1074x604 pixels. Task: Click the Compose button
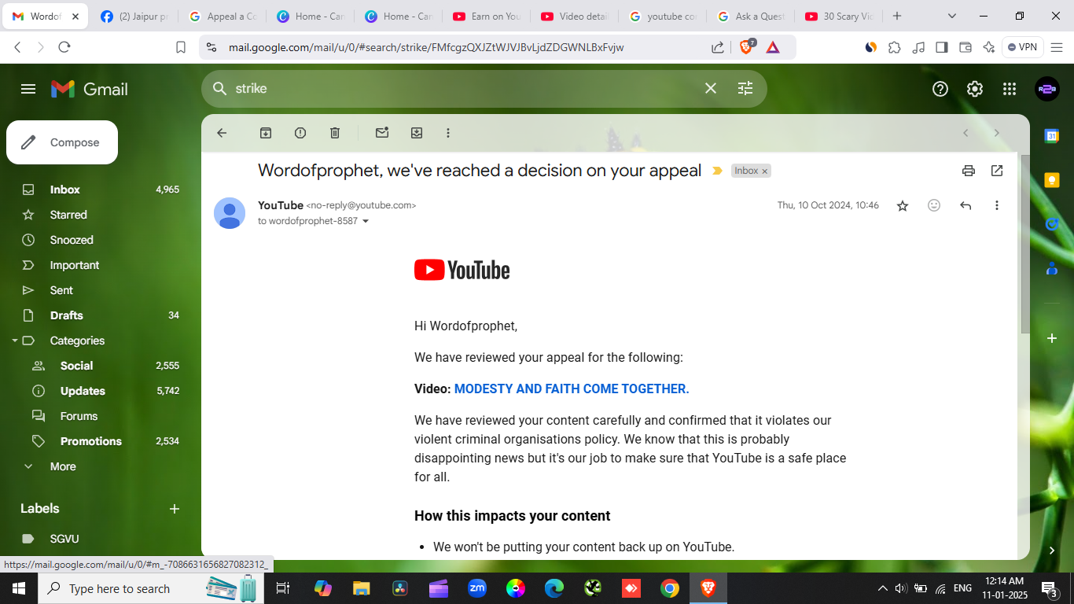[x=61, y=142]
